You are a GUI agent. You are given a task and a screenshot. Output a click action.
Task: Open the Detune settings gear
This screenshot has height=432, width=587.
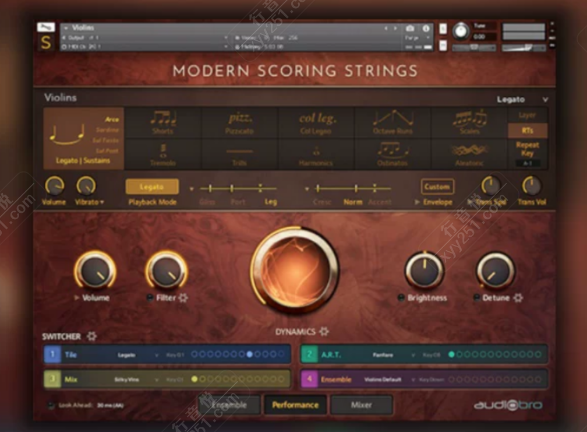[x=518, y=298]
